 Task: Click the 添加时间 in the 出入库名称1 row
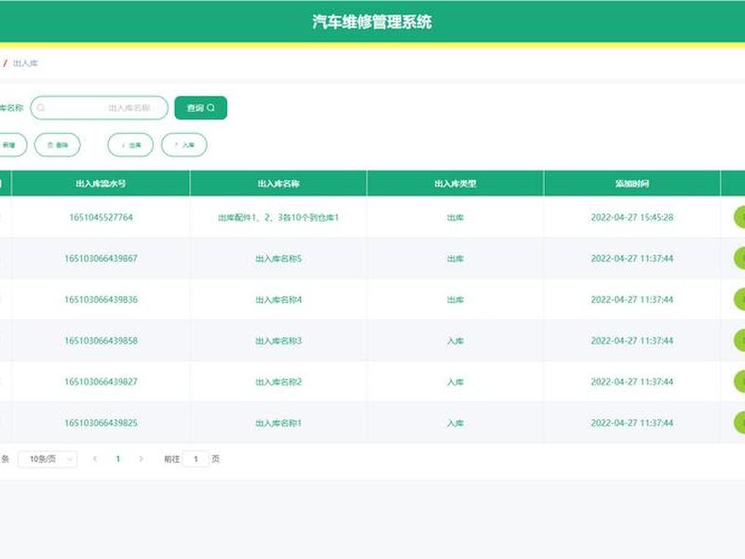click(x=632, y=423)
